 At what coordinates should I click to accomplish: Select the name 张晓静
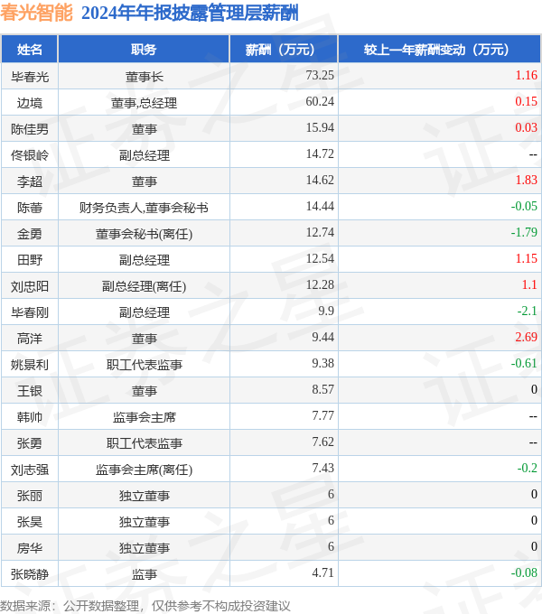(30, 575)
